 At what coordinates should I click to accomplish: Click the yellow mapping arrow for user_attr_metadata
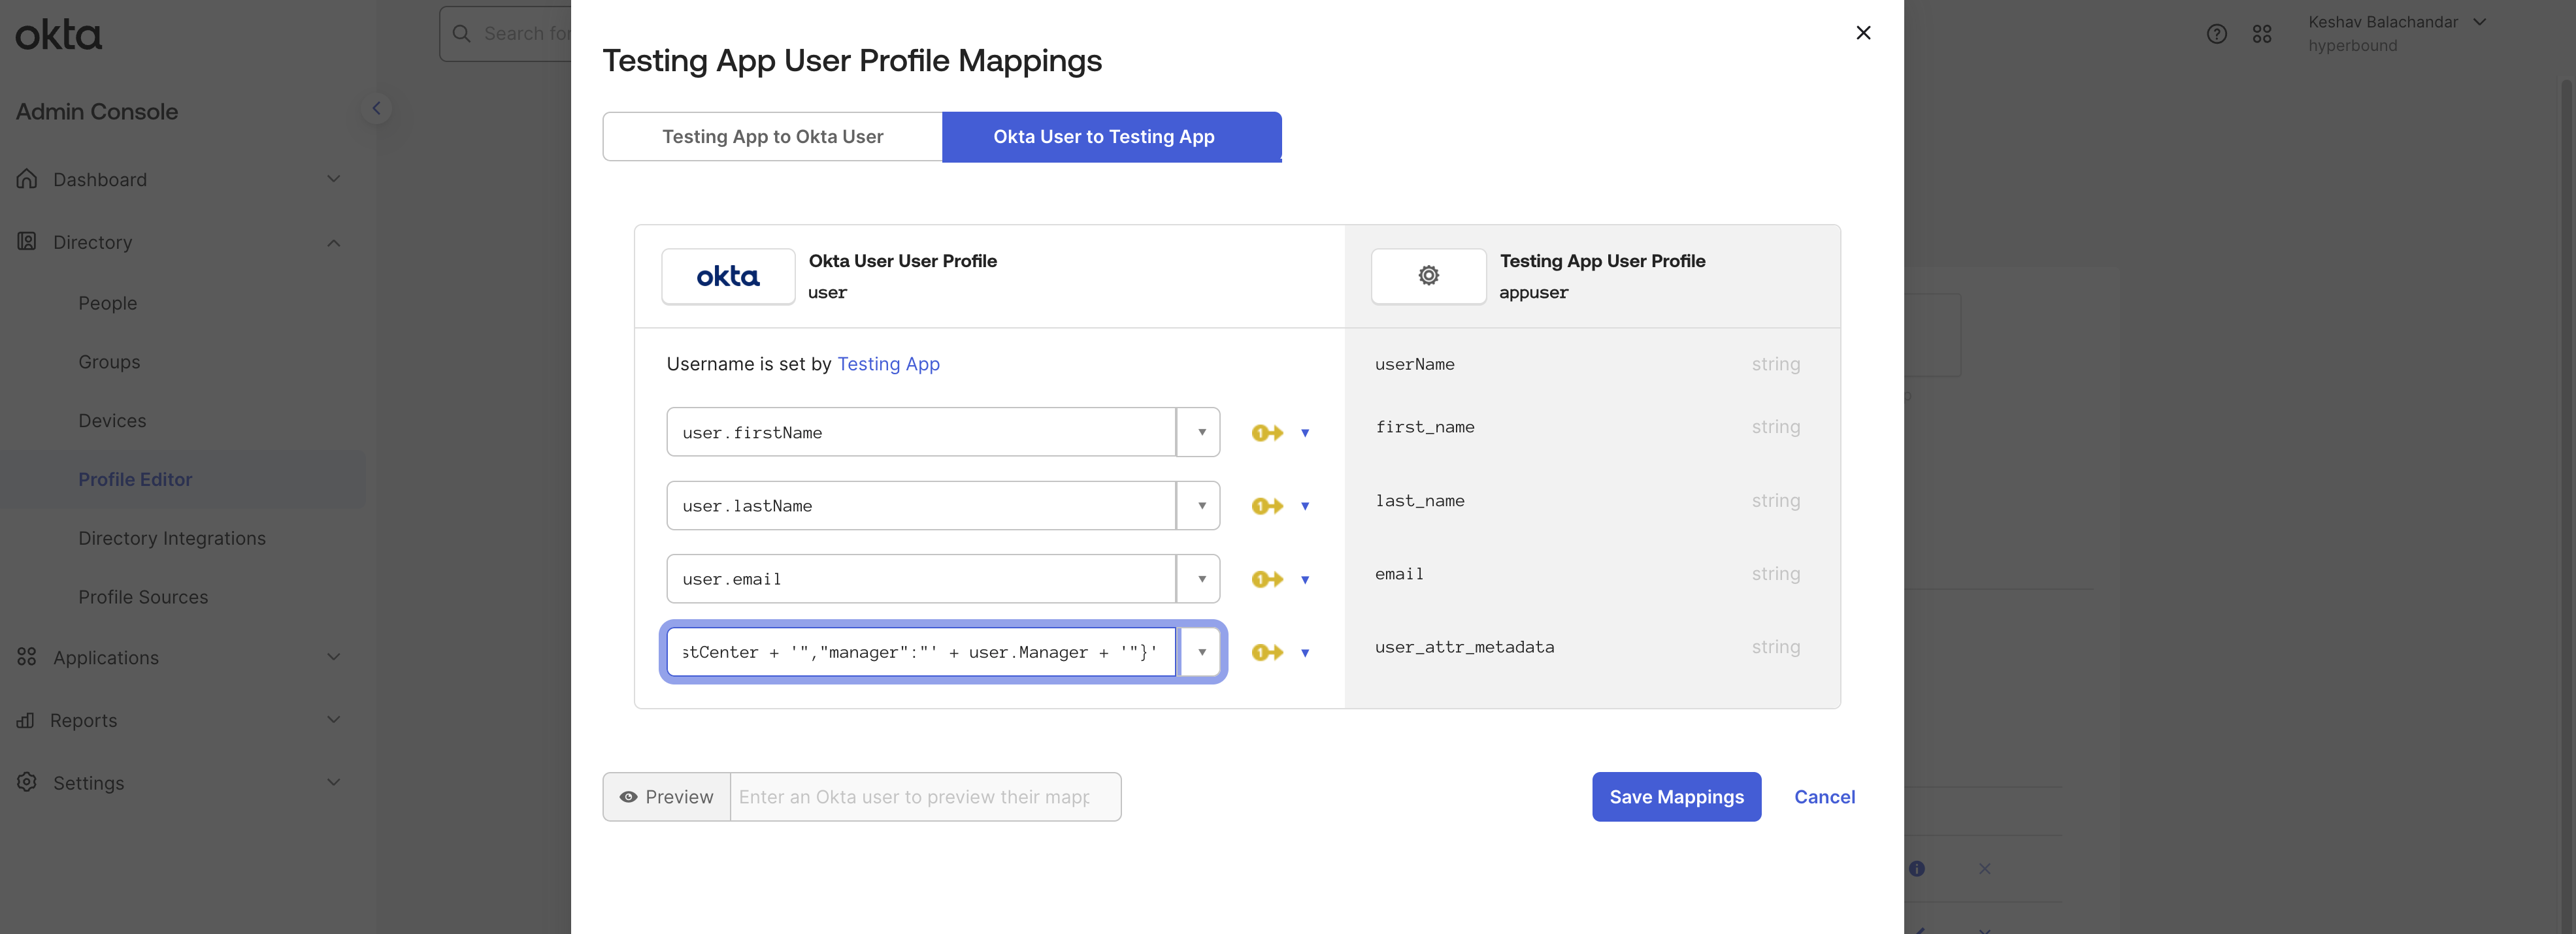(1267, 652)
